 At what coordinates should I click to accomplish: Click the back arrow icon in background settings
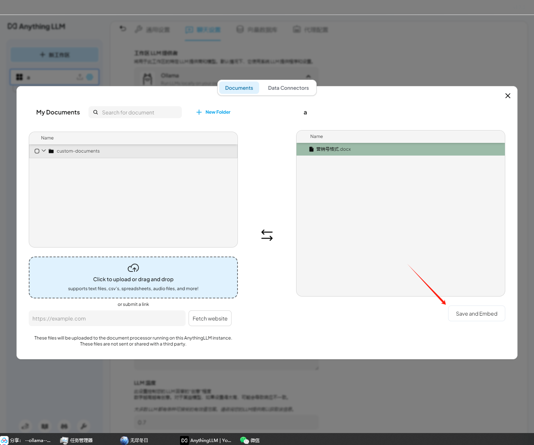[123, 28]
